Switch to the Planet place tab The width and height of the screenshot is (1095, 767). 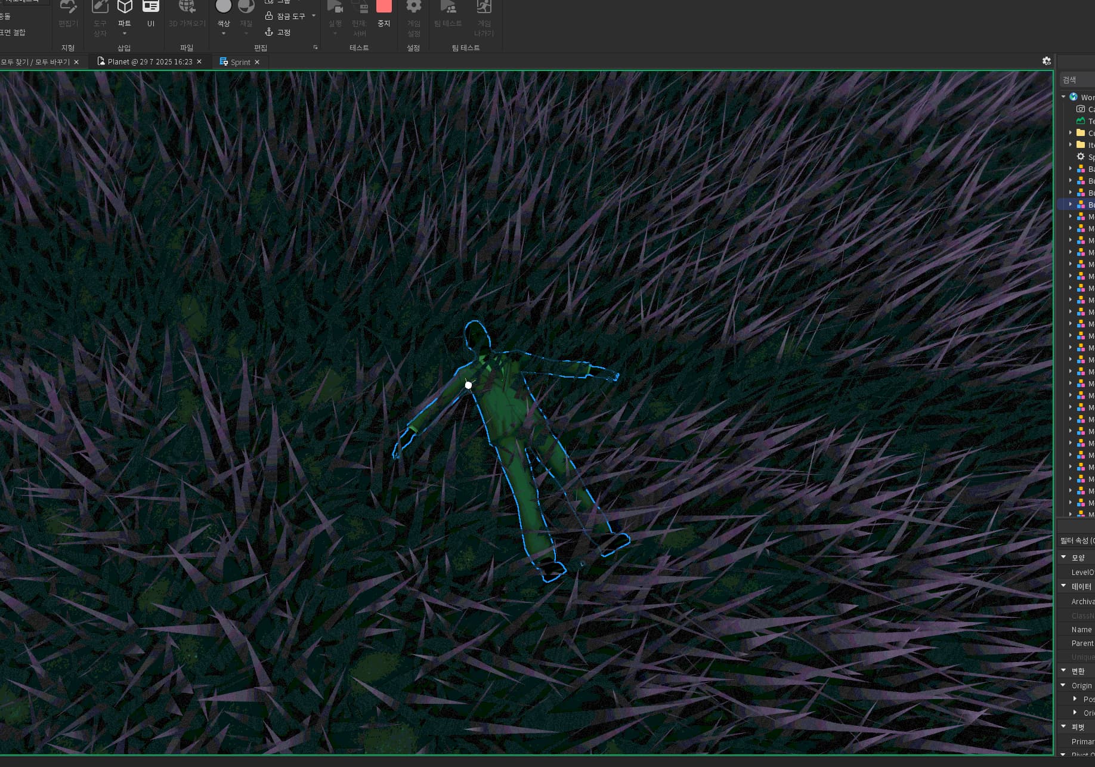pyautogui.click(x=149, y=62)
